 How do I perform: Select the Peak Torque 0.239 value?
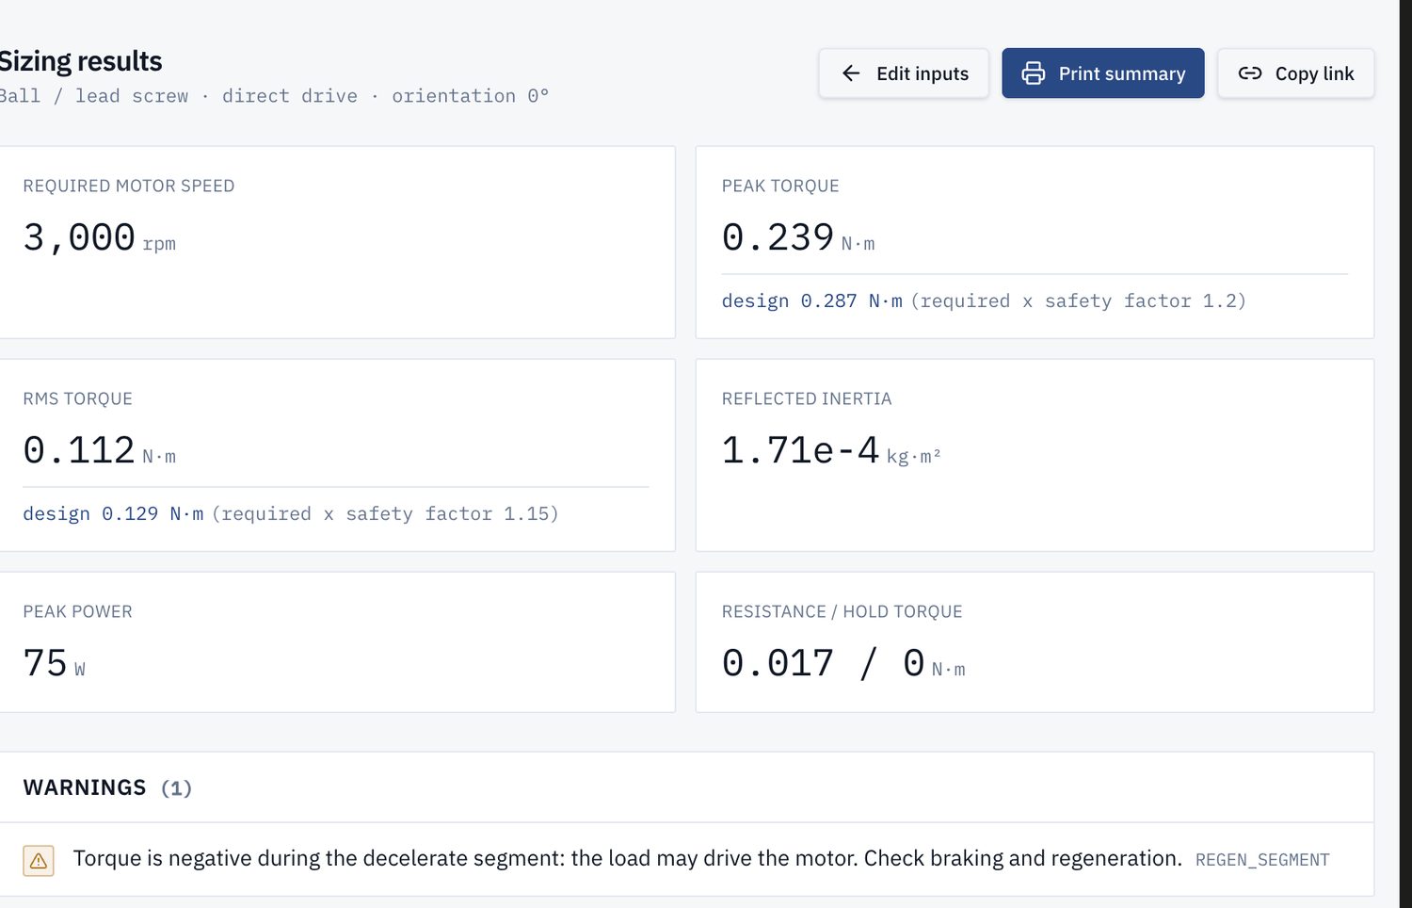778,237
